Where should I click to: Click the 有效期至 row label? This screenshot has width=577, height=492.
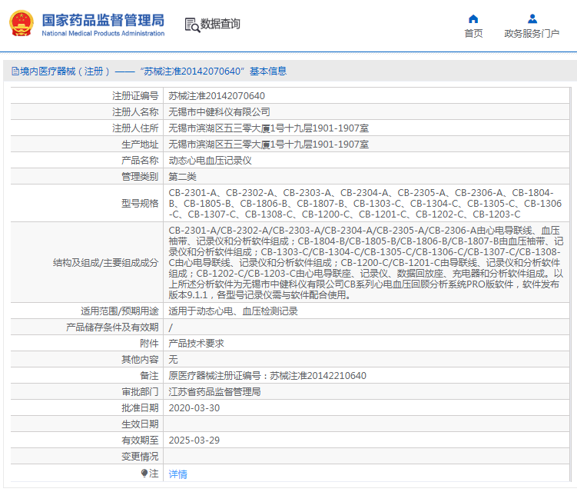tap(140, 440)
